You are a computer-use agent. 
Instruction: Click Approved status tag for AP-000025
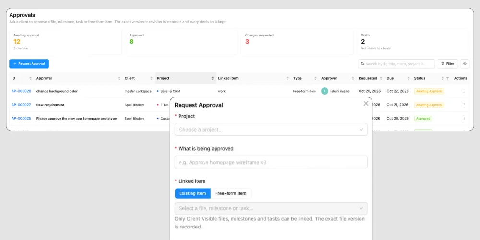point(423,118)
